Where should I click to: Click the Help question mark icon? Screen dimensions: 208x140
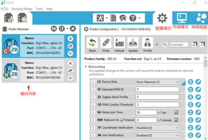click(x=133, y=18)
